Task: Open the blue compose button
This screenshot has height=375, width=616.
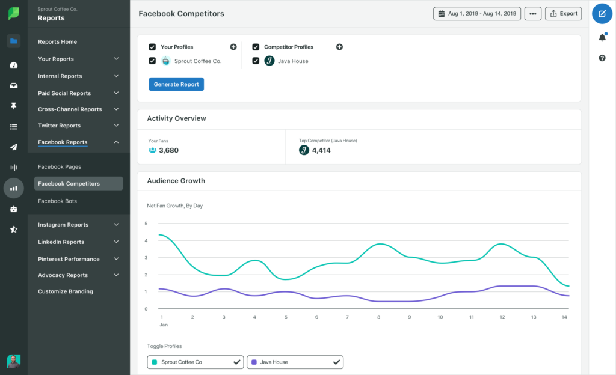Action: point(602,13)
